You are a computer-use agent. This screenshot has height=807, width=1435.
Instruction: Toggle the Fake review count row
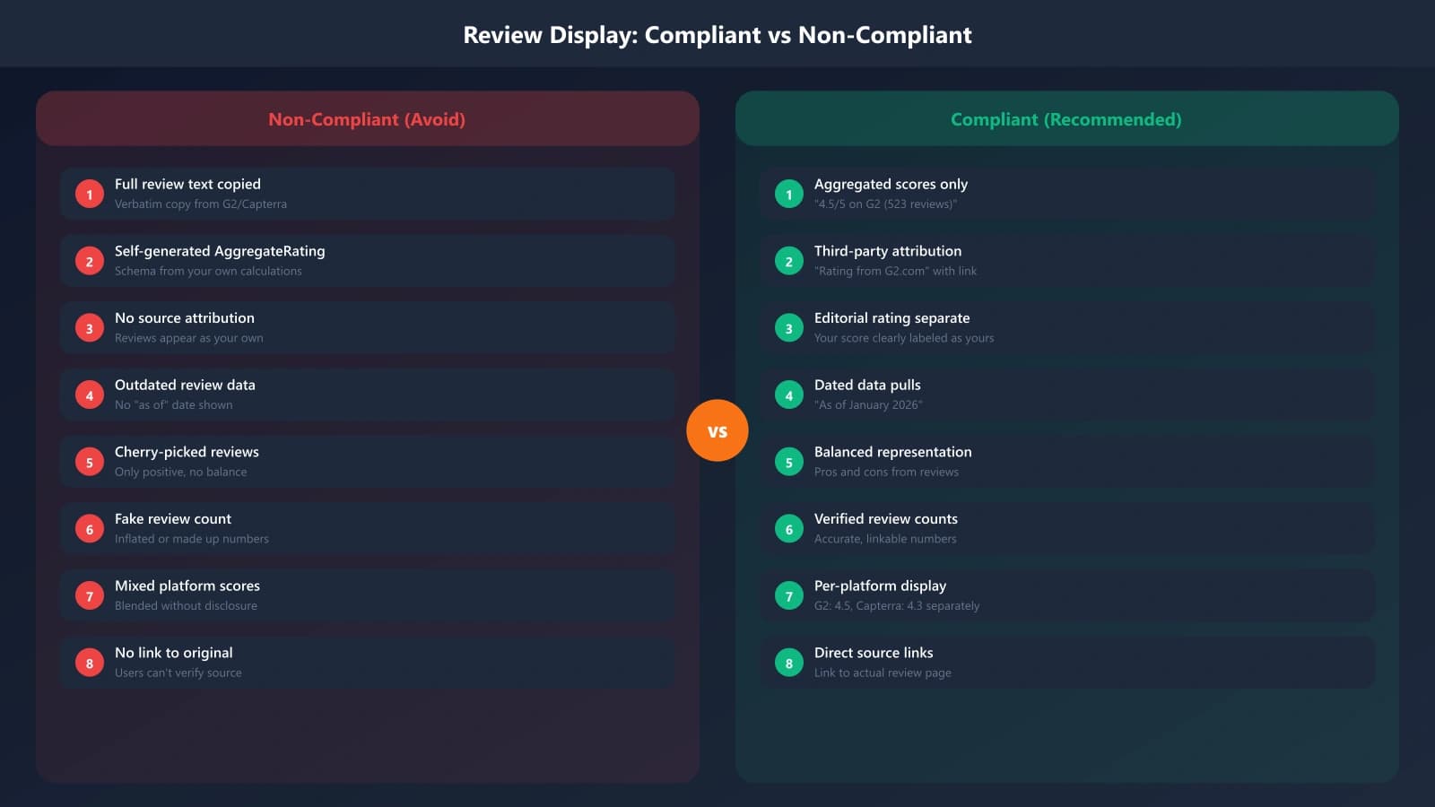click(x=367, y=528)
